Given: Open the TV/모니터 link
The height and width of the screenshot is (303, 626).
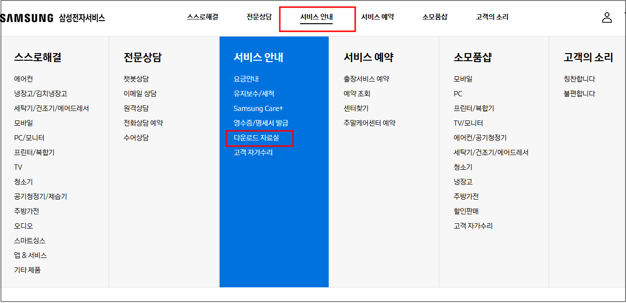Looking at the screenshot, I should pyautogui.click(x=469, y=123).
